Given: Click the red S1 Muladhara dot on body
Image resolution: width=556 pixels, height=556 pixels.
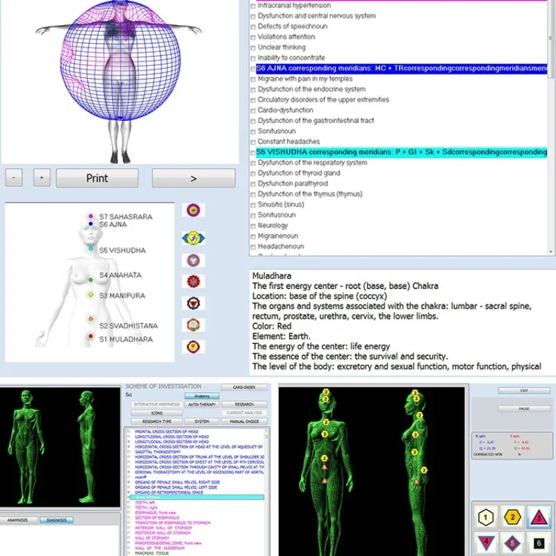Looking at the screenshot, I should (91, 336).
